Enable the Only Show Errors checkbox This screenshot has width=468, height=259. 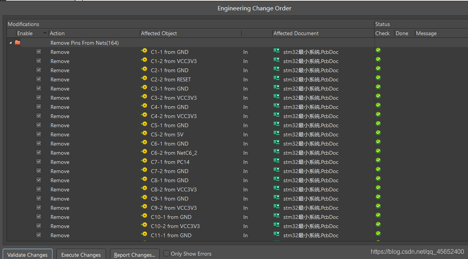pos(167,253)
